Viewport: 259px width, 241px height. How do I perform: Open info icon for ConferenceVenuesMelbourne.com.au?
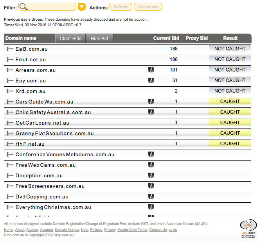click(x=151, y=154)
